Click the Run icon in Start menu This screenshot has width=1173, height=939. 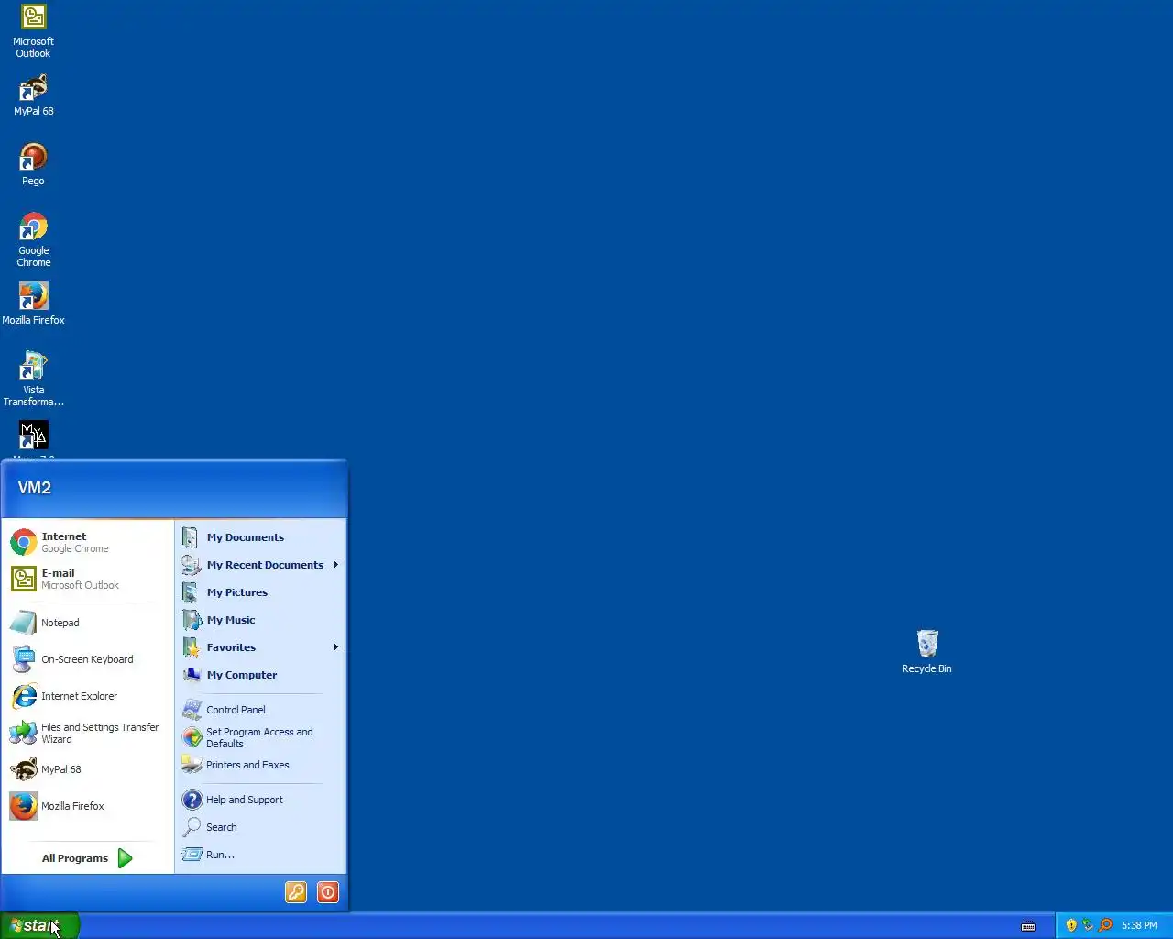click(x=192, y=855)
